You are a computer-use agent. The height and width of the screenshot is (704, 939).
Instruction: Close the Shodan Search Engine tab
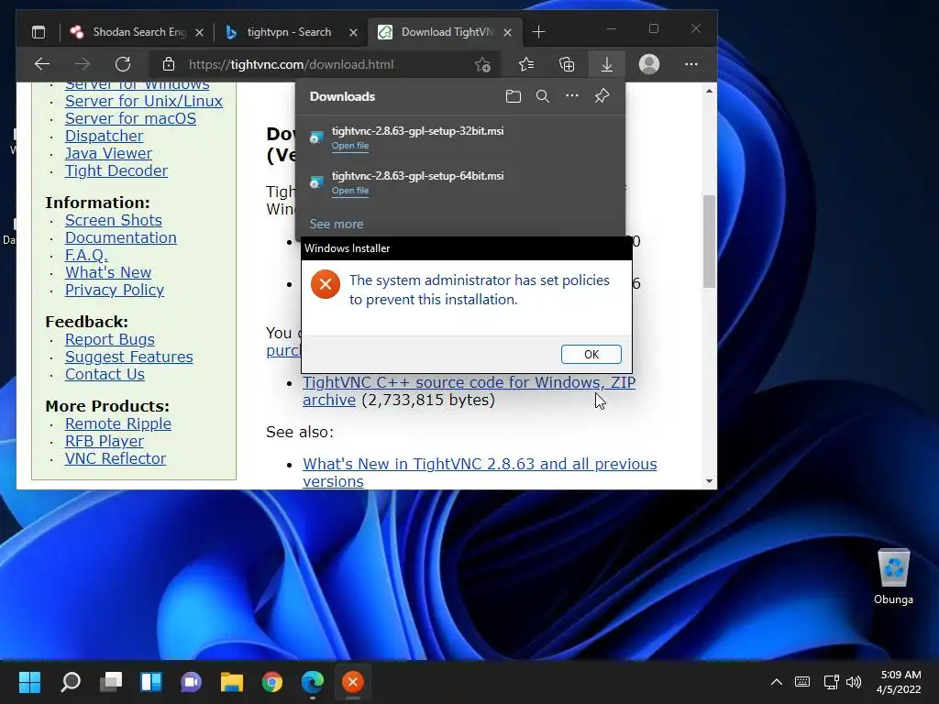[x=199, y=32]
